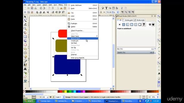Click the H height input field
The height and width of the screenshot is (103, 184).
tap(109, 12)
